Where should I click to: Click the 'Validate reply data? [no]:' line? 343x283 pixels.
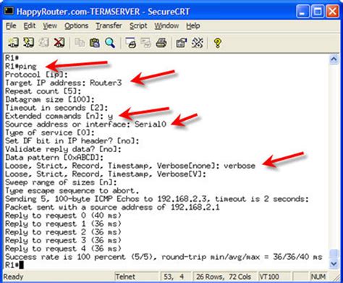pyautogui.click(x=63, y=149)
